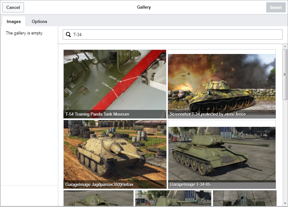
Task: Click 'The gallery is empty.' text
Action: 24,33
